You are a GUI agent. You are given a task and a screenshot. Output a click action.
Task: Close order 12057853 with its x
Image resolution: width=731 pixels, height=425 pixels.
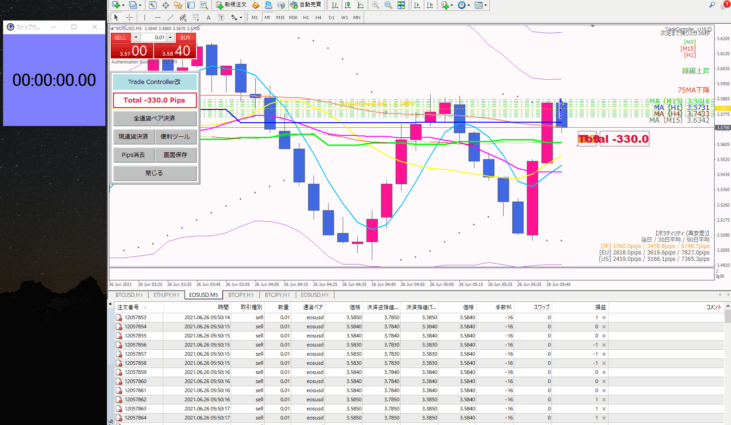(604, 318)
